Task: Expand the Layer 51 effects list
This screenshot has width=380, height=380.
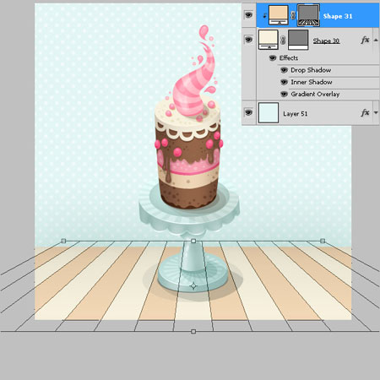Action: [376, 113]
